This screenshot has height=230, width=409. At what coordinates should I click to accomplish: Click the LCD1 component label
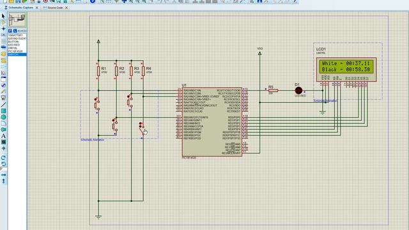[x=321, y=49]
